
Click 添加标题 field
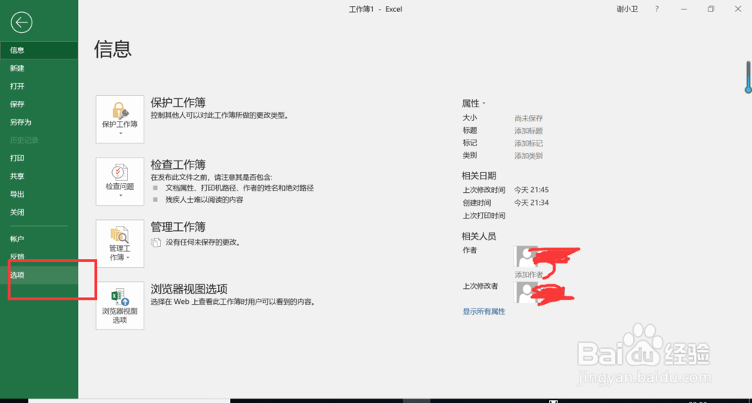(x=529, y=131)
